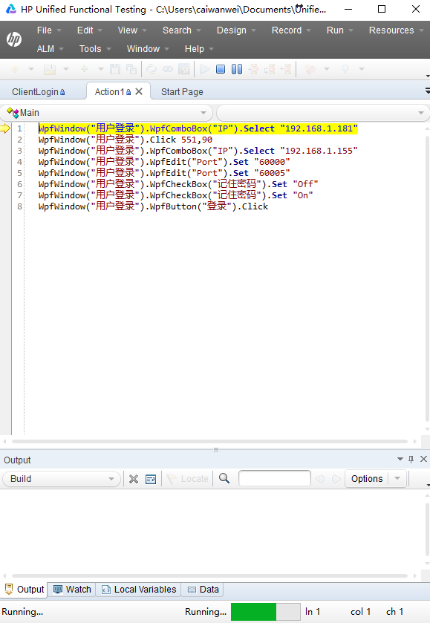Viewport: 430px width, 623px height.
Task: Click the link chain toolbar icon
Action: 168,69
